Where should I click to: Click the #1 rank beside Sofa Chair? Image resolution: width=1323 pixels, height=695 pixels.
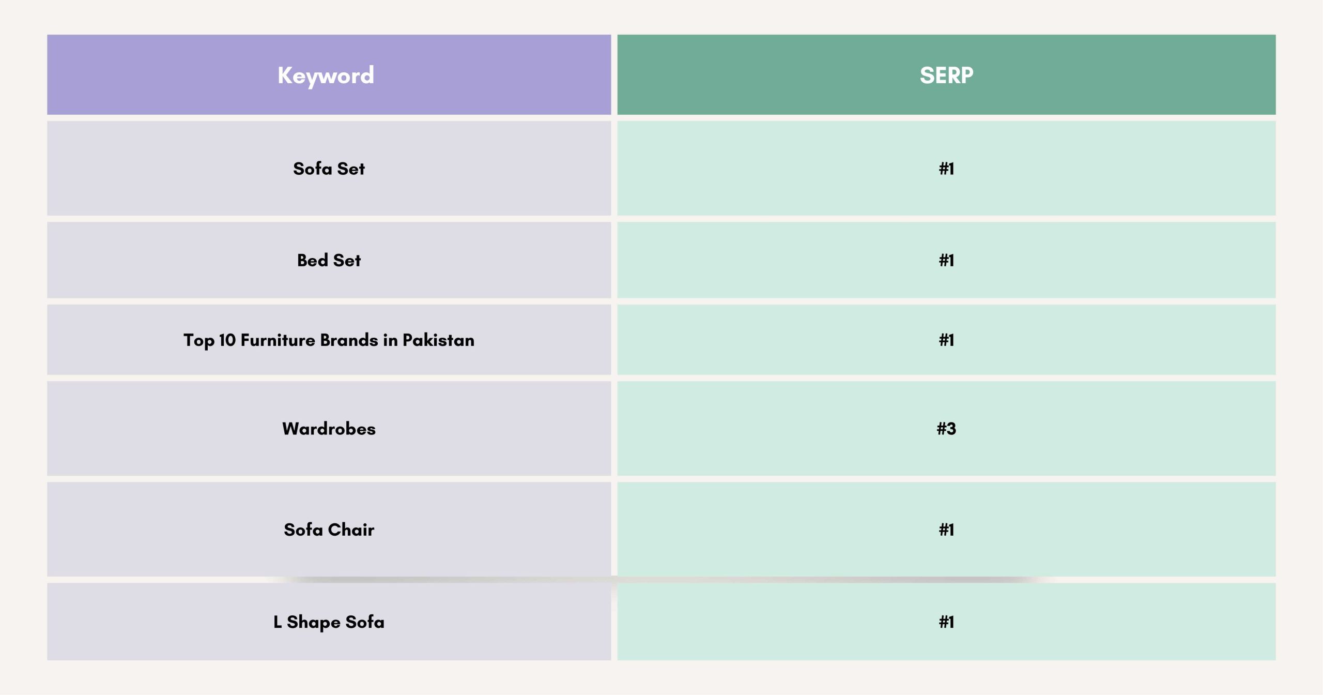tap(946, 530)
